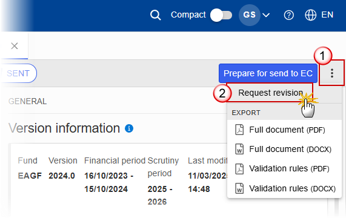Click the search magnifier icon
346x218 pixels.
click(155, 15)
